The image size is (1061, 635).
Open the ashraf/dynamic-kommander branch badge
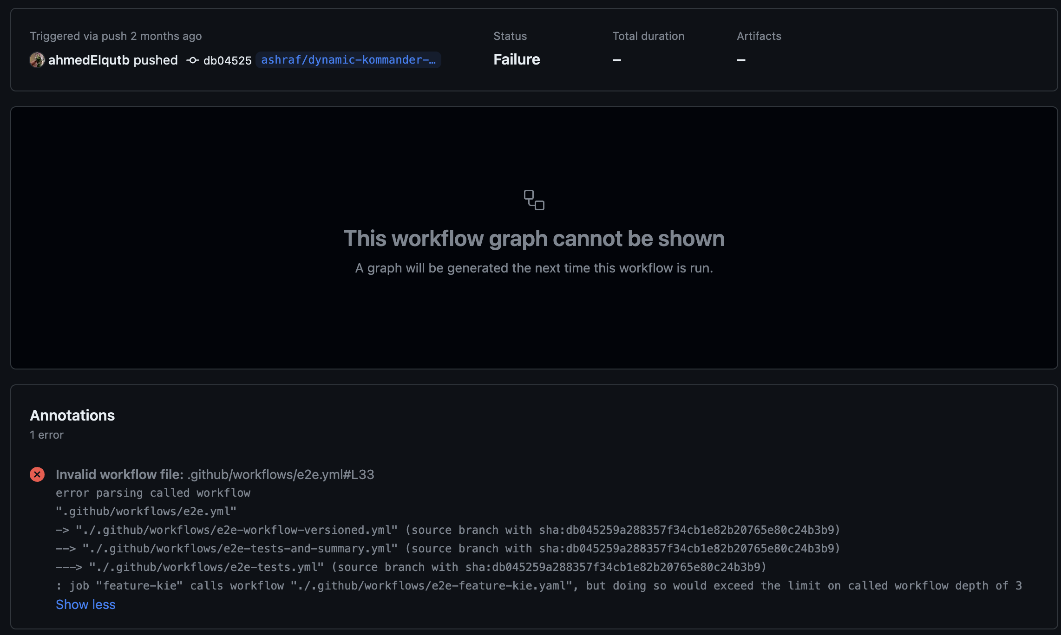coord(347,60)
